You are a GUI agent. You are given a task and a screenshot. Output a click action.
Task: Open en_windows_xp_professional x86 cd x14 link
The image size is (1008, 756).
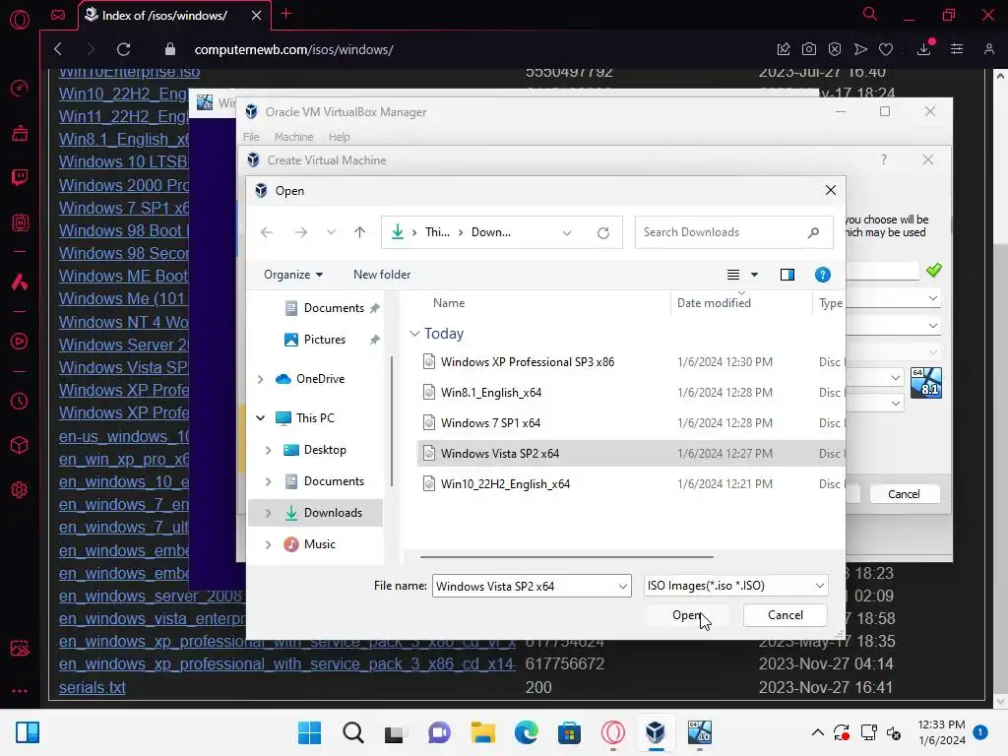click(x=286, y=664)
